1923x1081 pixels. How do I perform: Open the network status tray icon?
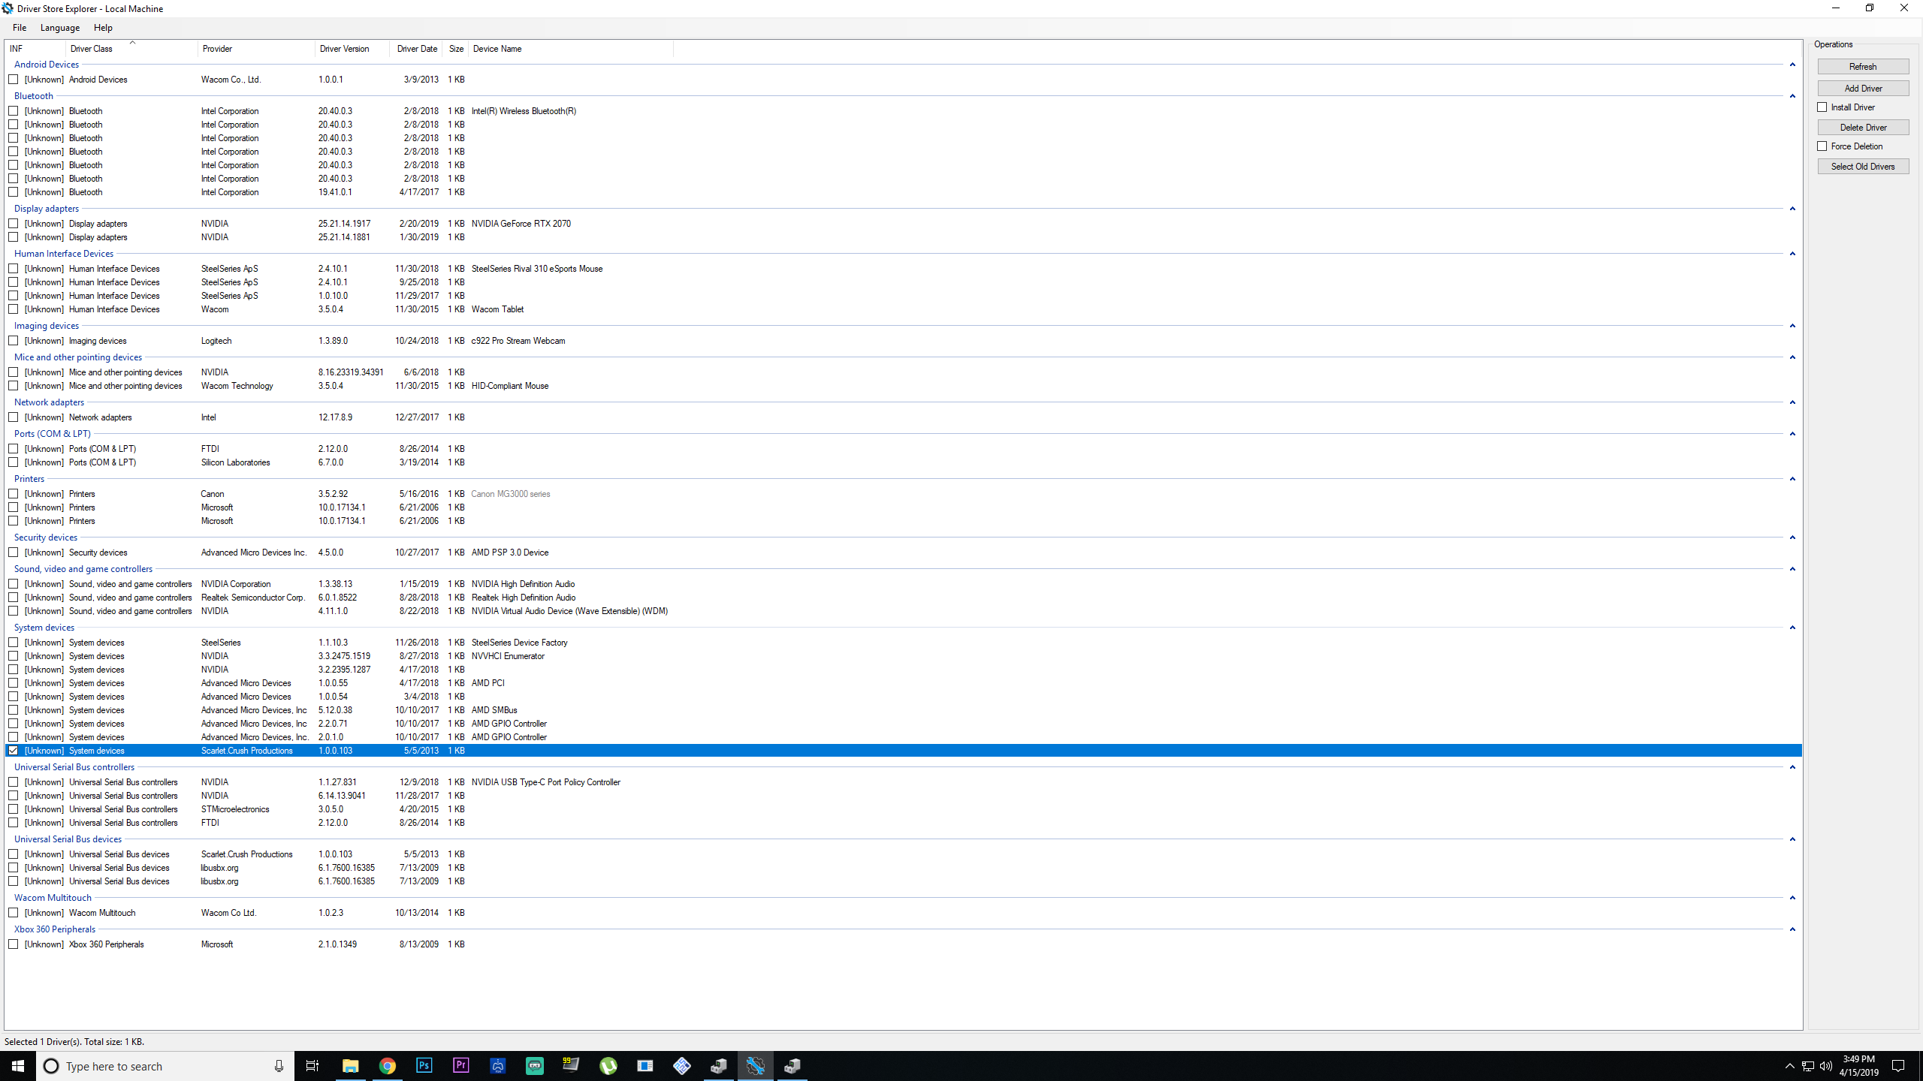1808,1066
